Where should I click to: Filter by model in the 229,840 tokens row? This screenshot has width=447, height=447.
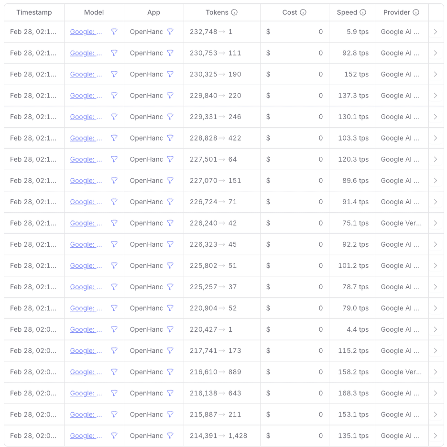(114, 96)
